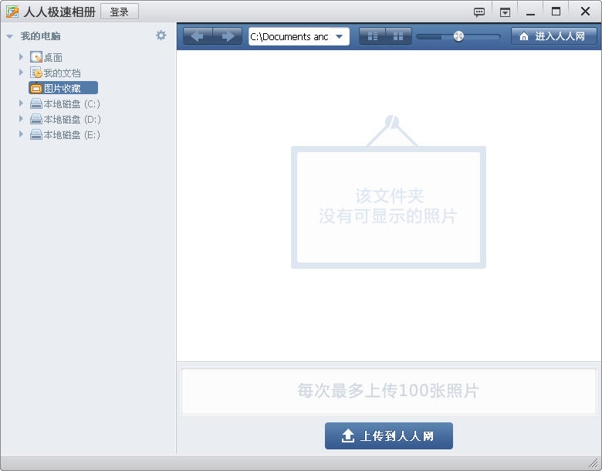Click the 登录 login button

tap(120, 12)
